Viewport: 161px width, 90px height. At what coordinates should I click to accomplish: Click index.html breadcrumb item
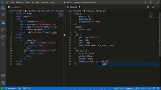(x=30, y=11)
